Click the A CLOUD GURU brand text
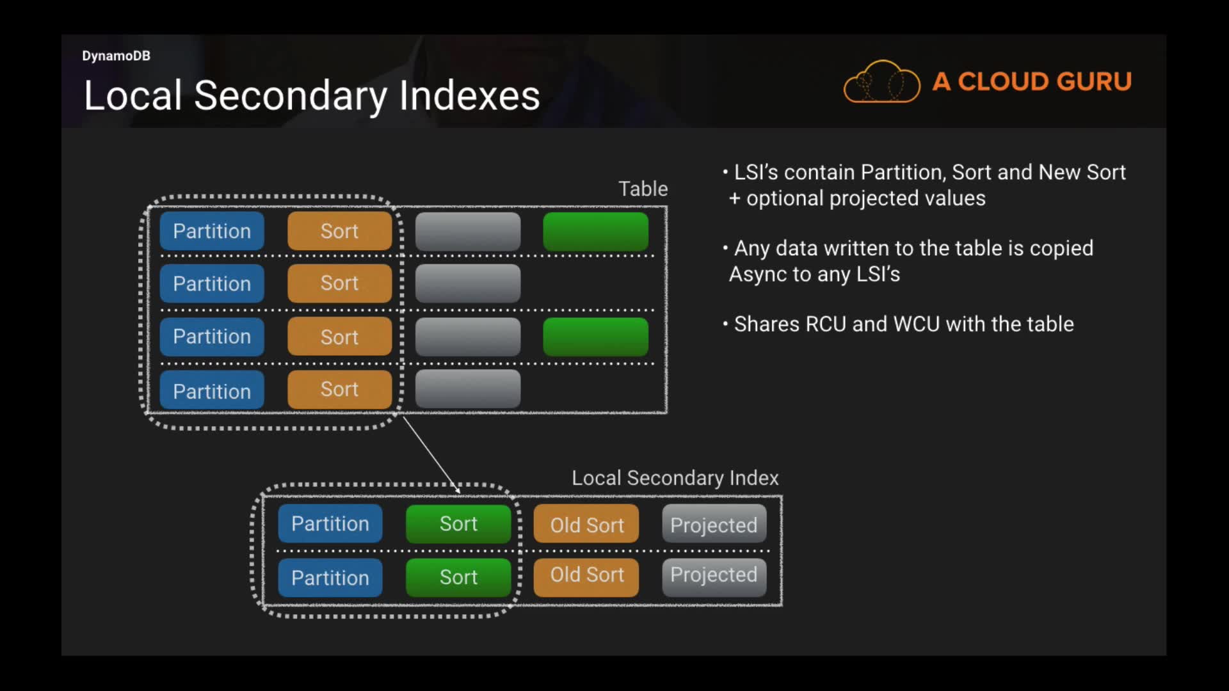1229x691 pixels. click(x=1032, y=82)
